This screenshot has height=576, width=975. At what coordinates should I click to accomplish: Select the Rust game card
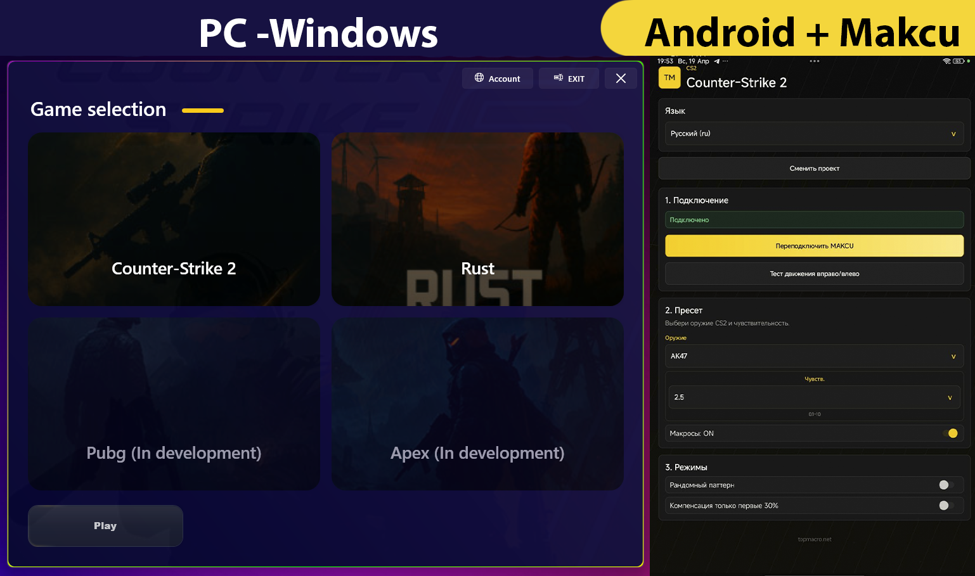(477, 219)
